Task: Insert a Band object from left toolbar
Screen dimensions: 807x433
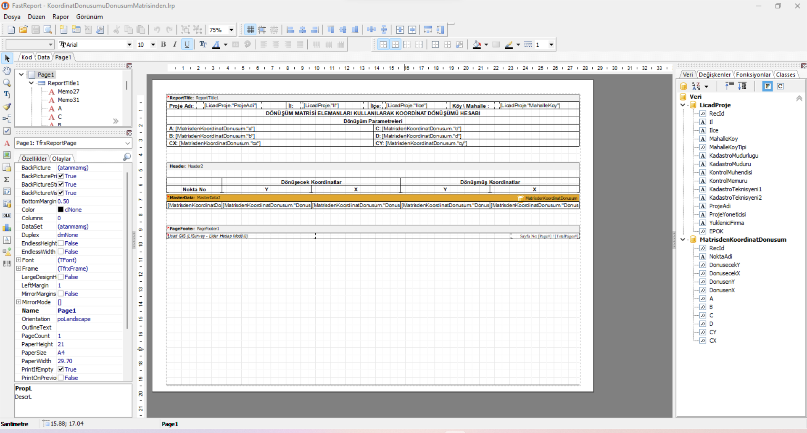Action: click(7, 119)
